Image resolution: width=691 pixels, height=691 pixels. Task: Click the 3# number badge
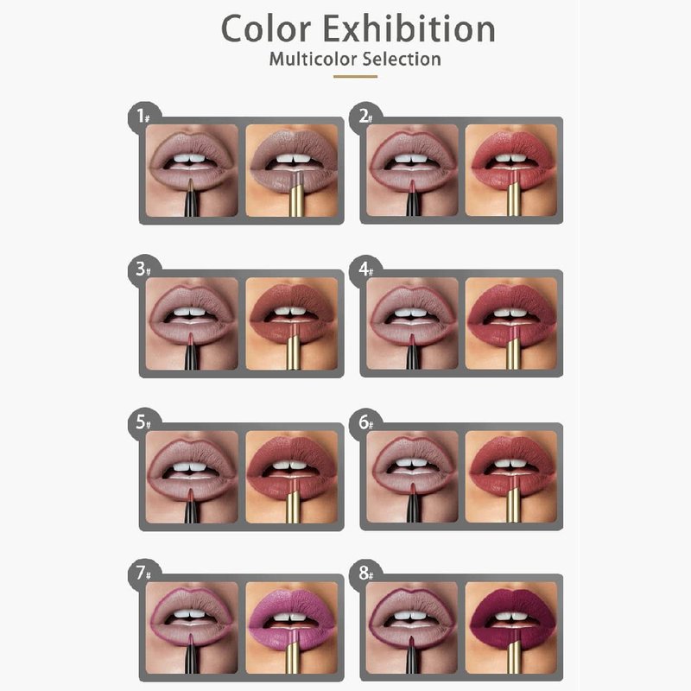144,269
